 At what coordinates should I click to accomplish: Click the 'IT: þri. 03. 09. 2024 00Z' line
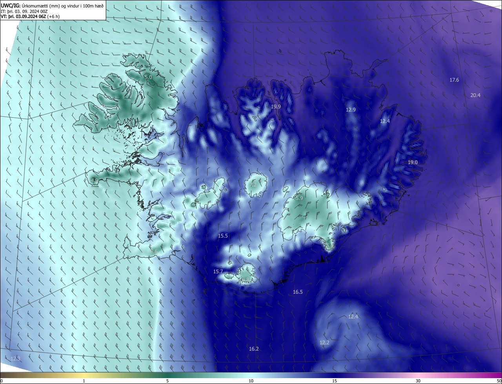(24, 11)
